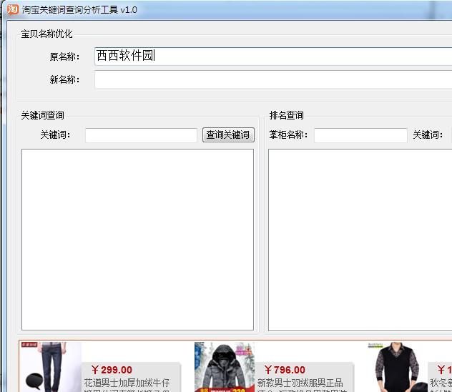This screenshot has width=452, height=392.
Task: Click the orange Taobao app icon in title bar
Action: pyautogui.click(x=11, y=9)
